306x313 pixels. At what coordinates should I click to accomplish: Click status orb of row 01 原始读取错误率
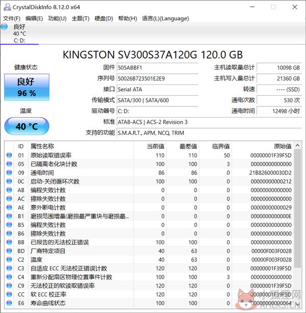pos(9,155)
